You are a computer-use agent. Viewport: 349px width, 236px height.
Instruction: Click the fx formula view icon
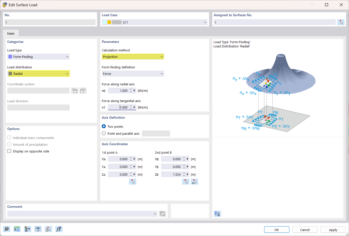click(x=59, y=229)
